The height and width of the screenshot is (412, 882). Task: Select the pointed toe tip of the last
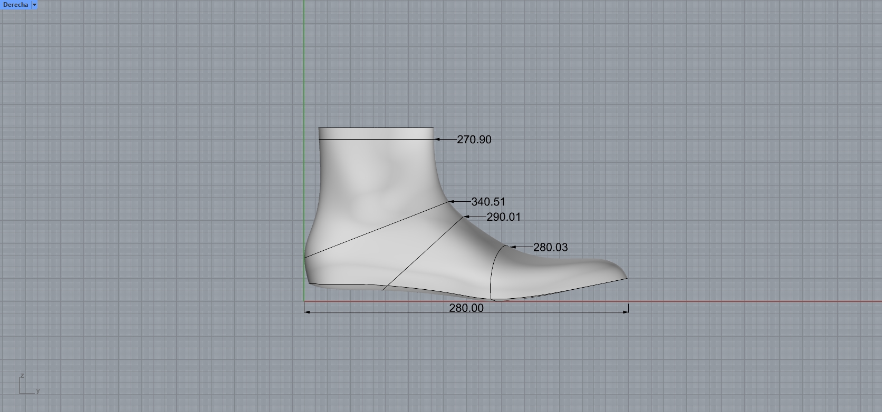(x=625, y=277)
